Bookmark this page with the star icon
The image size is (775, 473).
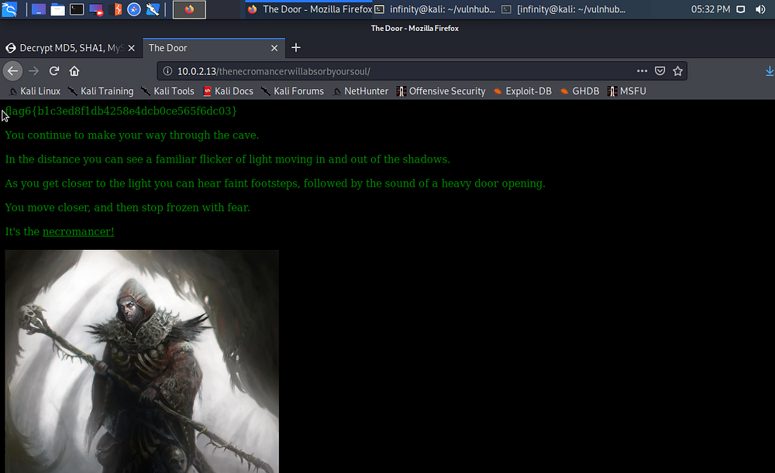(677, 71)
